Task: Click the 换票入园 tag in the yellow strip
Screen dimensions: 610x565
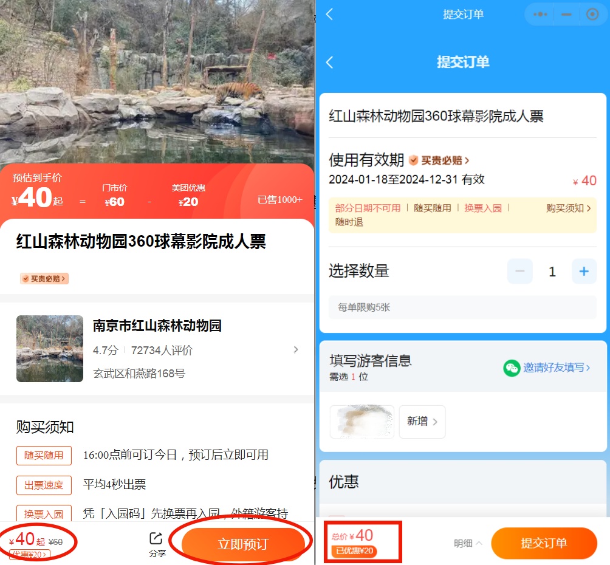Action: 483,208
